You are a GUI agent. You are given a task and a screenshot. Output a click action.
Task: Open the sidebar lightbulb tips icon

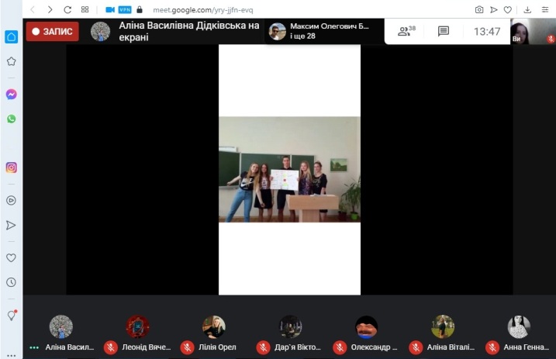(12, 315)
